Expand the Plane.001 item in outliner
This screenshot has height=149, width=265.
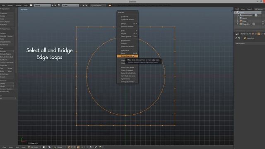[x=238, y=24]
